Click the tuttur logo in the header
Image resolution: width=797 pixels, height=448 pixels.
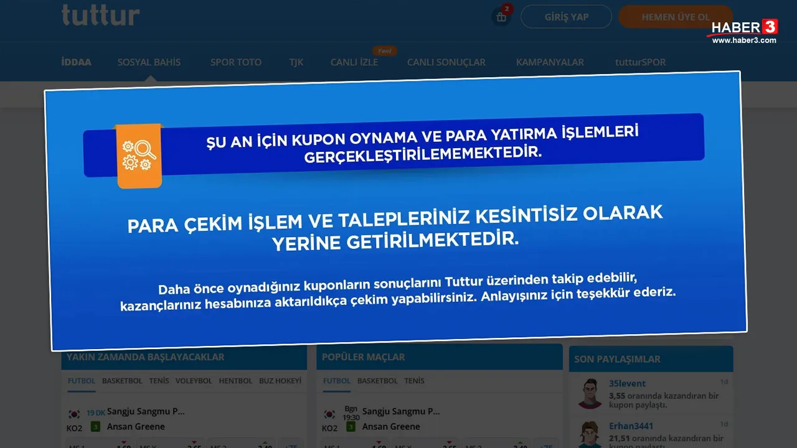point(100,15)
